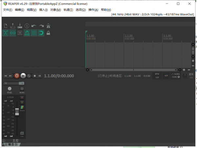Click the 2.1.00 ruler marker
Viewport: 197px width, 148px height.
(129, 36)
